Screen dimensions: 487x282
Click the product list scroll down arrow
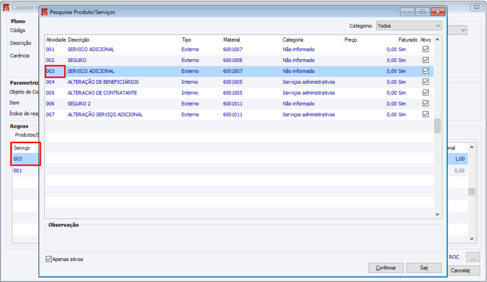pos(437,214)
